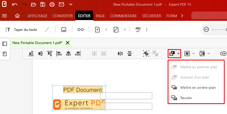Expand the arrow beside the two-rectangles icon

point(208,54)
